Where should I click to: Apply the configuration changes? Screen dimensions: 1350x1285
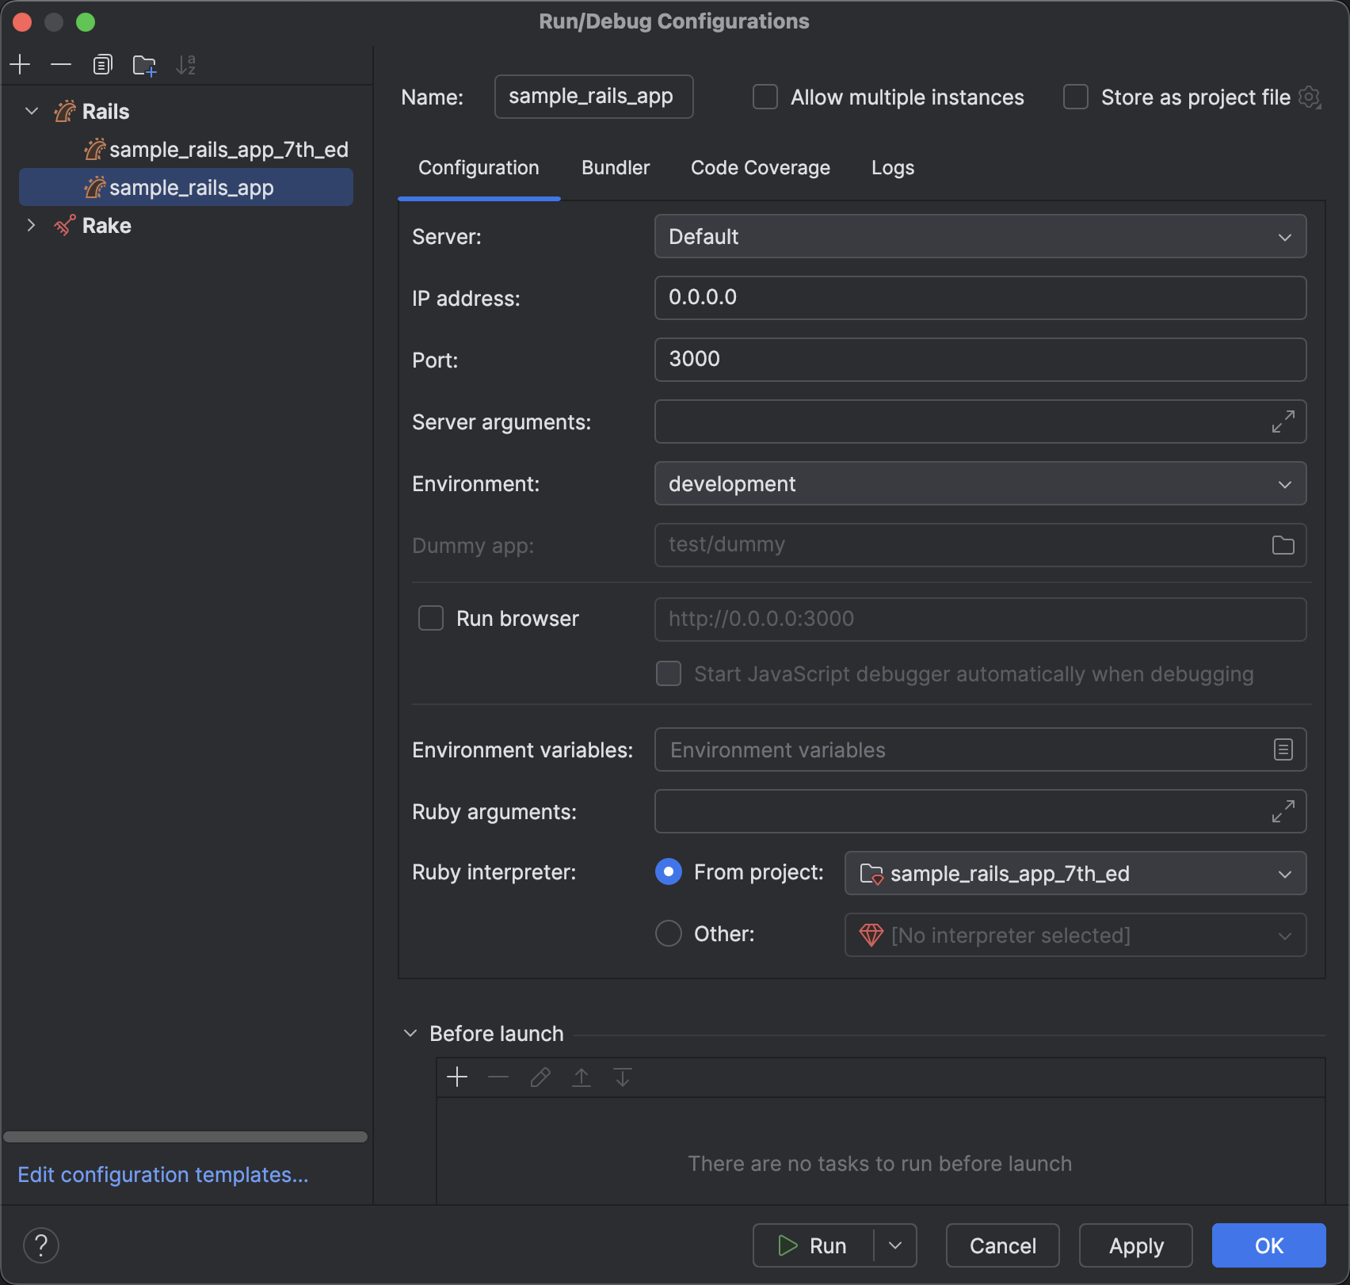(x=1135, y=1245)
